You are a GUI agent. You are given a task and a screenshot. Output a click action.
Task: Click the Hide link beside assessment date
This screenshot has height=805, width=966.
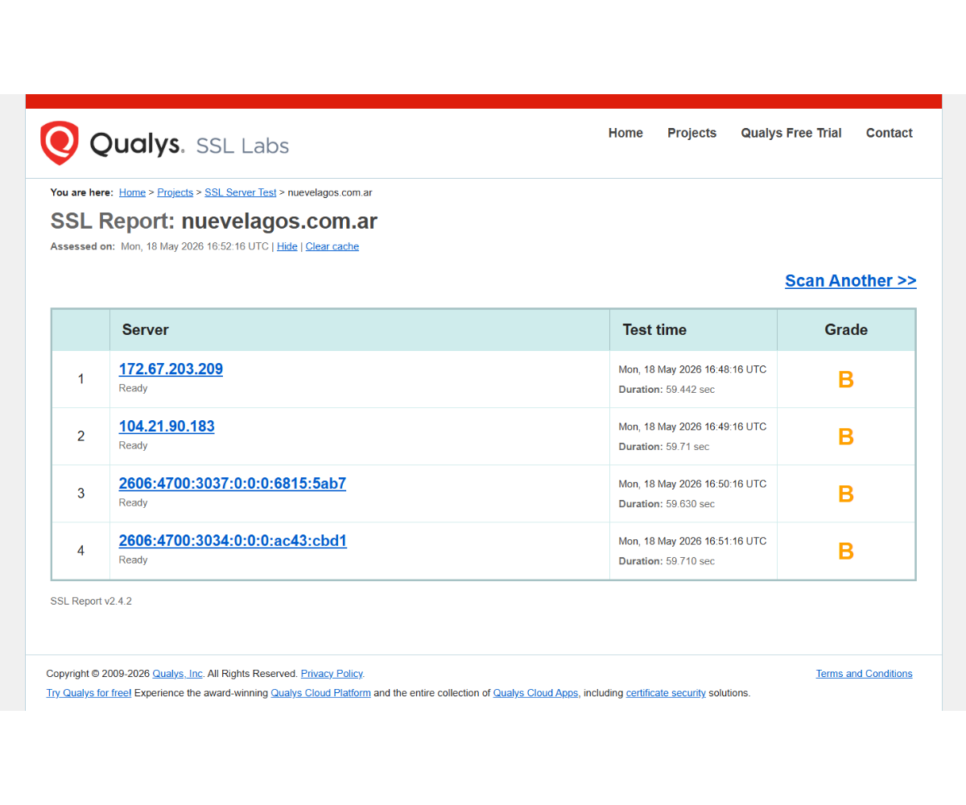coord(287,246)
